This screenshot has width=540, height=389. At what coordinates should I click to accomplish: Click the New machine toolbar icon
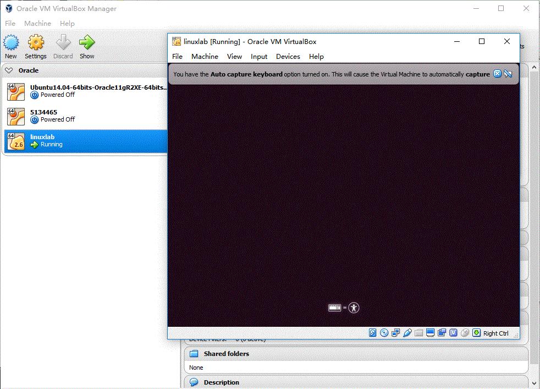(x=10, y=42)
